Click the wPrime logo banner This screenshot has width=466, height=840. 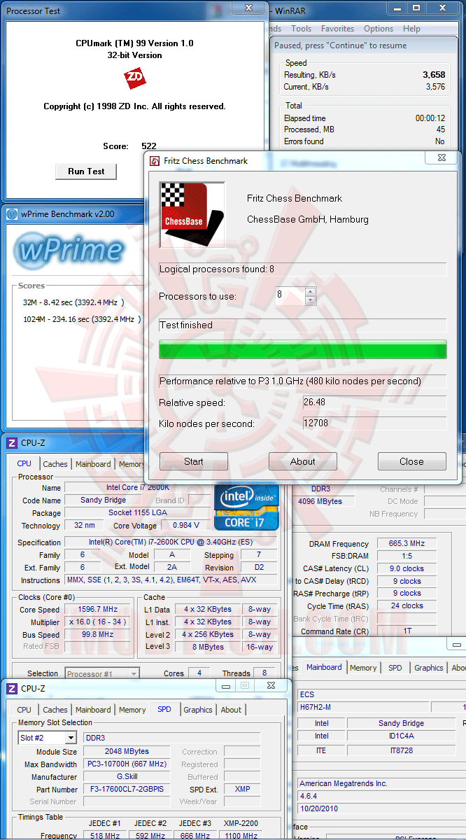pos(70,251)
